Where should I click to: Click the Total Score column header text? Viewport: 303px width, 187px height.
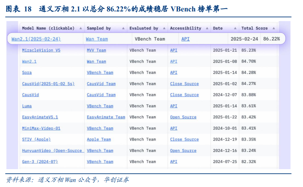[254, 28]
